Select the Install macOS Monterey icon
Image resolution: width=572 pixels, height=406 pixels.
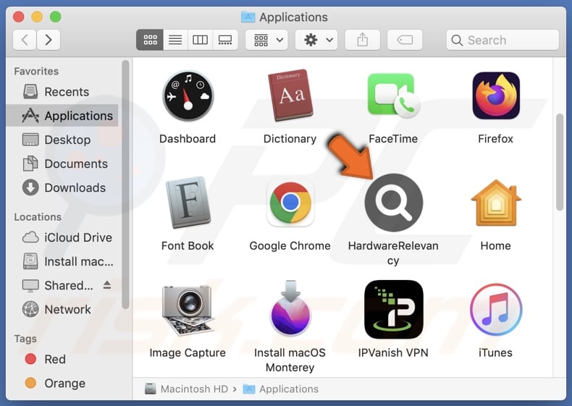click(x=290, y=308)
